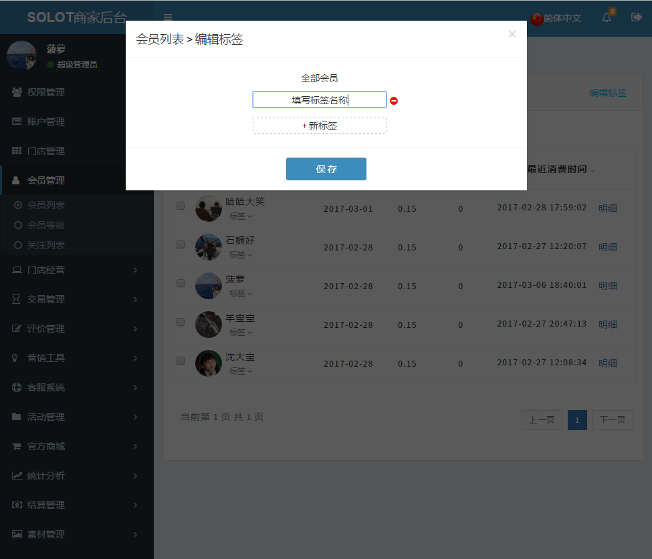Click the SOLOT商家后台 logo
Viewport: 652px width, 559px height.
point(77,17)
